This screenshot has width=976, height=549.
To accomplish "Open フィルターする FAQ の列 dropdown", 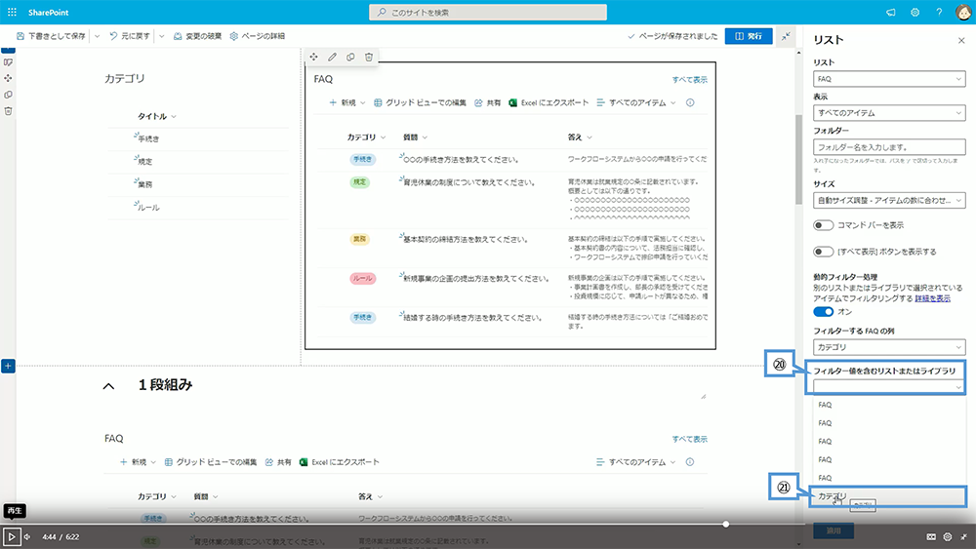I will (x=889, y=347).
